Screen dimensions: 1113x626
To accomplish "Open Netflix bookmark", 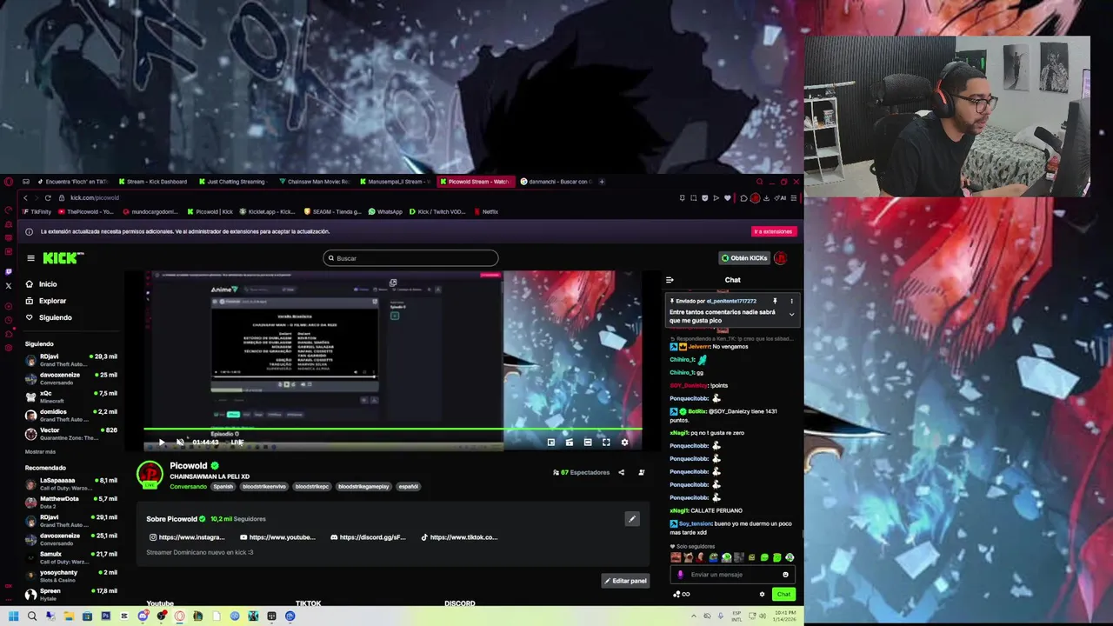I will tap(486, 212).
